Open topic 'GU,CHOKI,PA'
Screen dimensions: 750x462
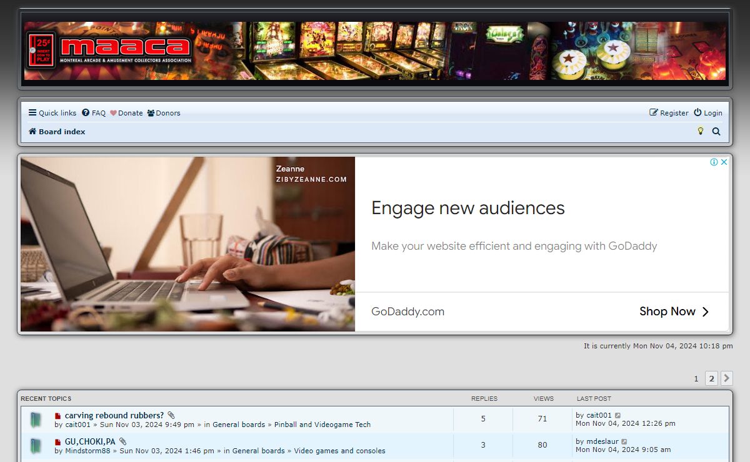[90, 441]
